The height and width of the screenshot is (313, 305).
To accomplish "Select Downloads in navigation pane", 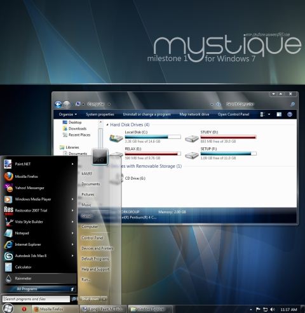I will click(x=74, y=128).
